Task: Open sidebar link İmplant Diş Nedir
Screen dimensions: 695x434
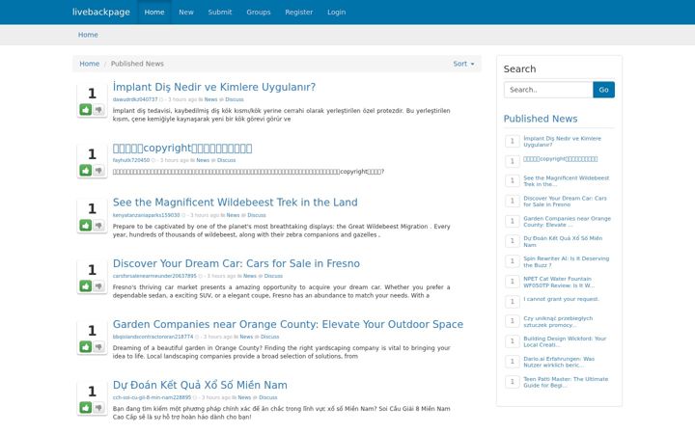Action: click(562, 141)
